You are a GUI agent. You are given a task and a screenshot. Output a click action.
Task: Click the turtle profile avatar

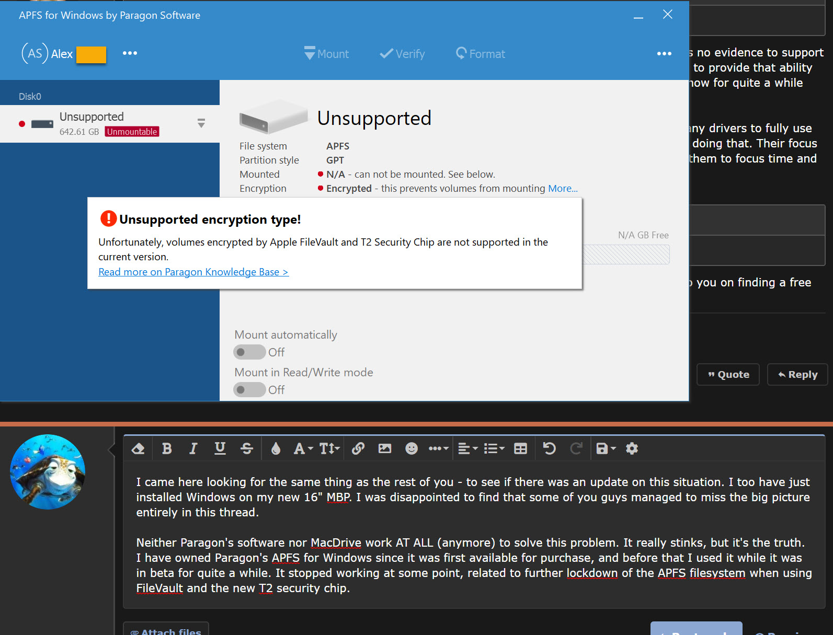[x=48, y=472]
